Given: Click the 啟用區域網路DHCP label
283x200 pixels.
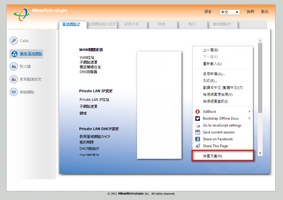Looking at the screenshot, I should click(95, 137).
